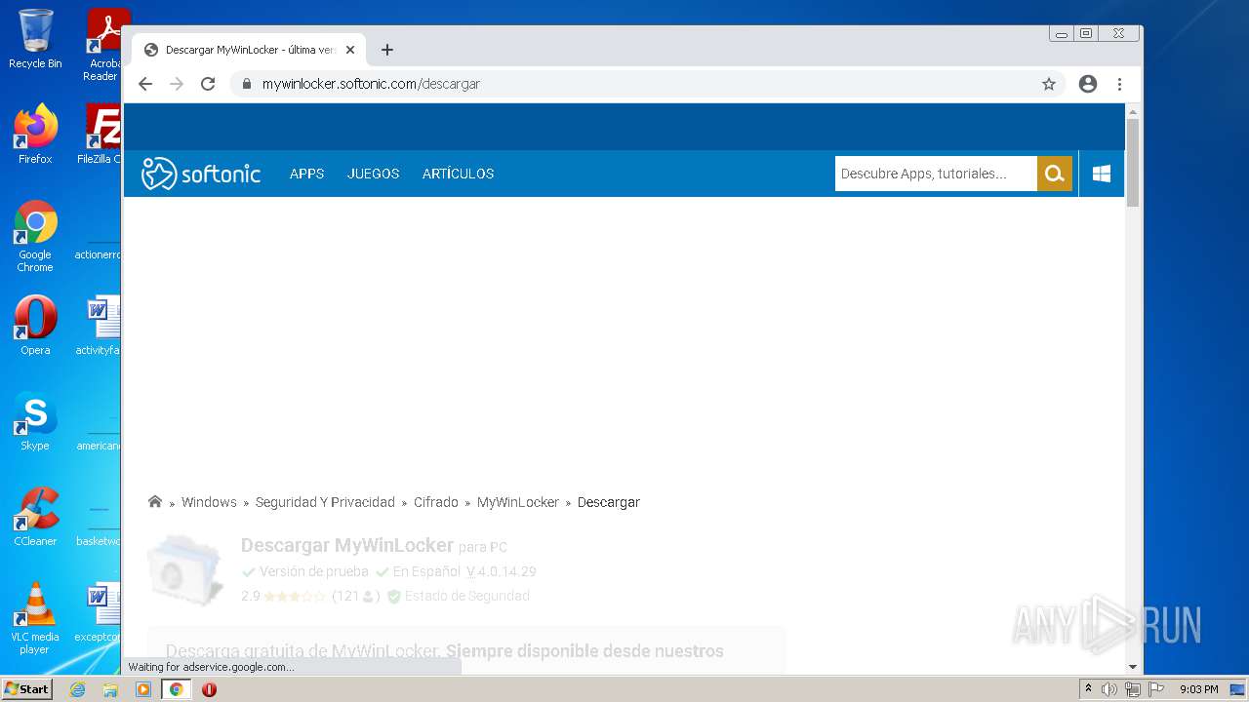Open the ARTÍCULOS menu
Image resolution: width=1249 pixels, height=702 pixels.
tap(458, 174)
